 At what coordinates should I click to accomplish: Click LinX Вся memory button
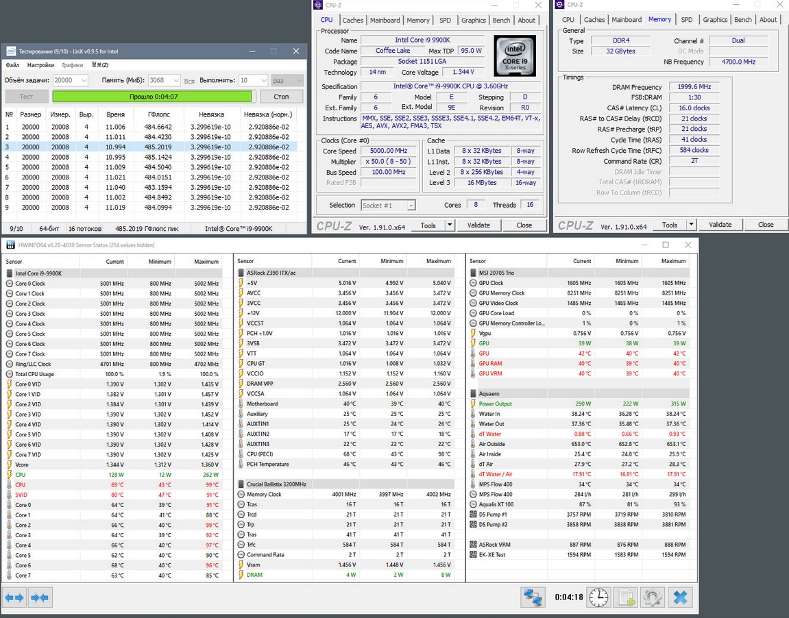pos(189,80)
